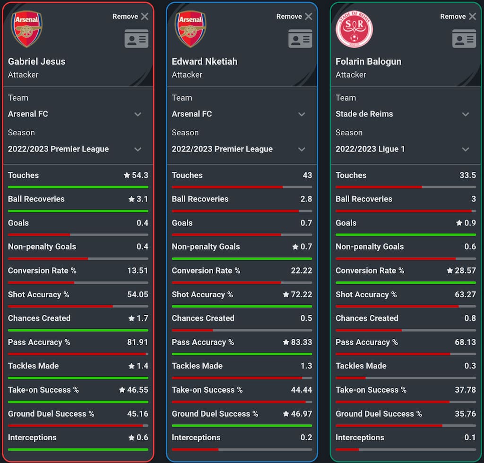The width and height of the screenshot is (484, 463).
Task: Open Gabriel Jesus's profile card icon
Action: 137,39
